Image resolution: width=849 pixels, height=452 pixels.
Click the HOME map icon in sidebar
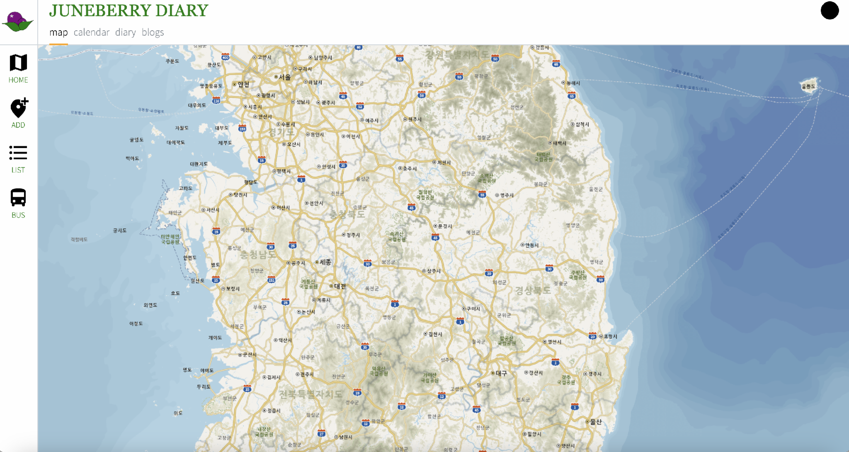click(18, 63)
